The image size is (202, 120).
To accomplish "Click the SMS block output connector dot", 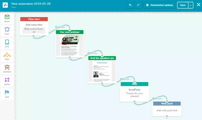I will point(135,102).
